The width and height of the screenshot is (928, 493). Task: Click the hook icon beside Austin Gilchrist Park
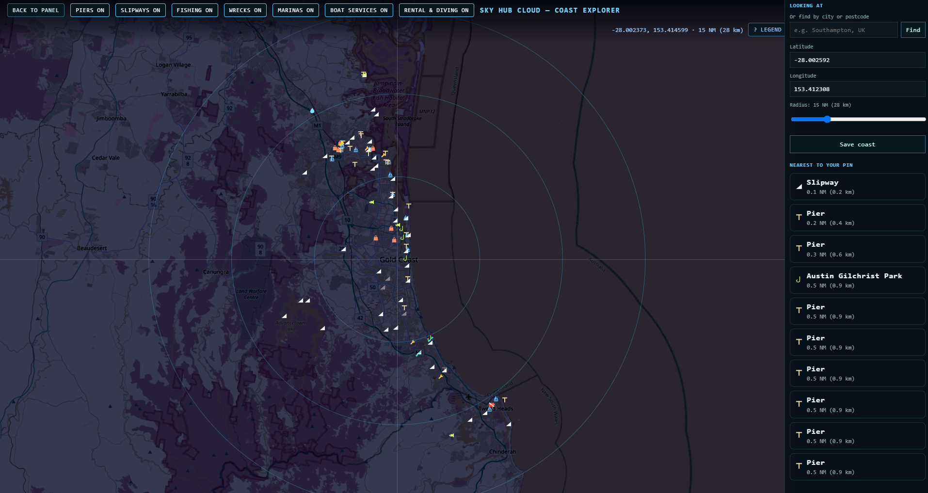[799, 280]
